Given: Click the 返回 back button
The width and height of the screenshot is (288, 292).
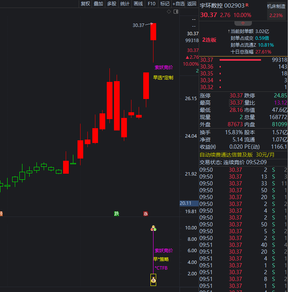Looking at the screenshot, I should 192,3.
